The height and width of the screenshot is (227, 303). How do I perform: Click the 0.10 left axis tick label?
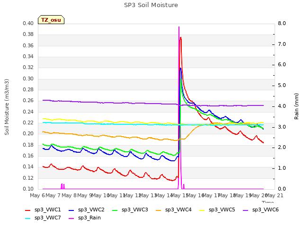28,189
